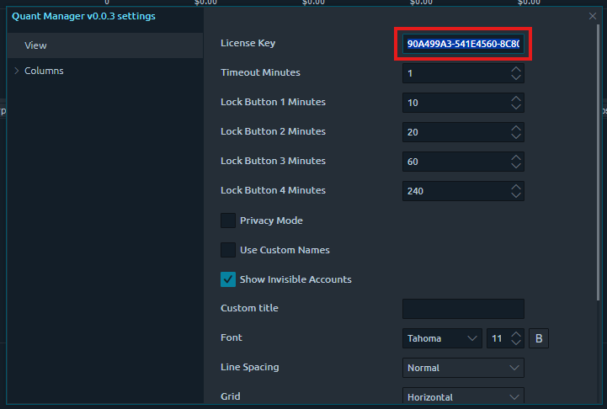
Task: Decrease Lock Button 4 Minutes spinner
Action: click(x=515, y=196)
